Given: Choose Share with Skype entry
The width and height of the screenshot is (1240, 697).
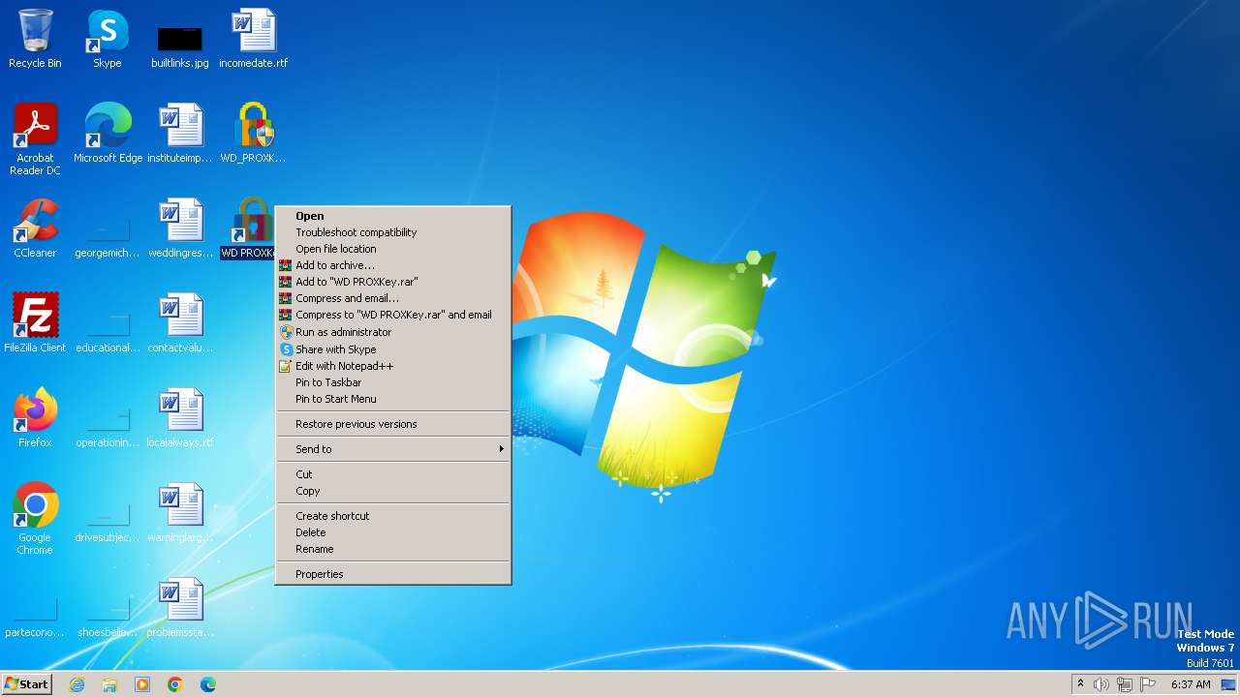Looking at the screenshot, I should click(x=392, y=349).
